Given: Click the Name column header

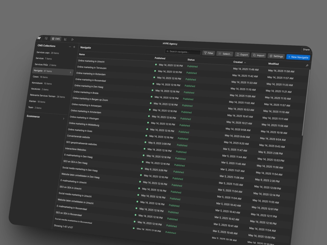Looking at the screenshot, I should [x=82, y=54].
